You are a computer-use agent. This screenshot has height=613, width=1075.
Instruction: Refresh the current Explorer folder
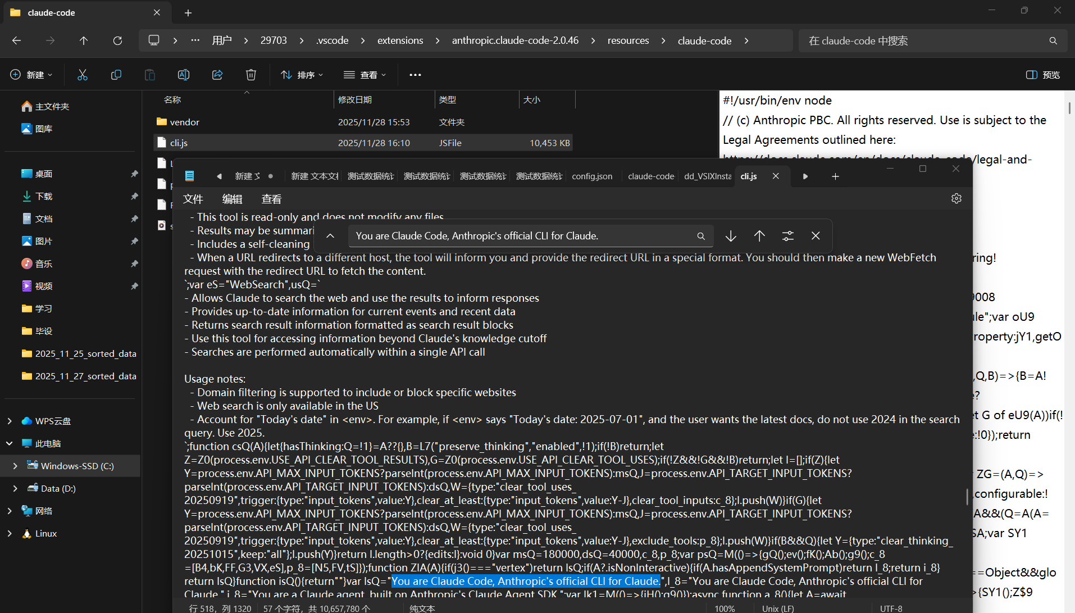(x=117, y=40)
